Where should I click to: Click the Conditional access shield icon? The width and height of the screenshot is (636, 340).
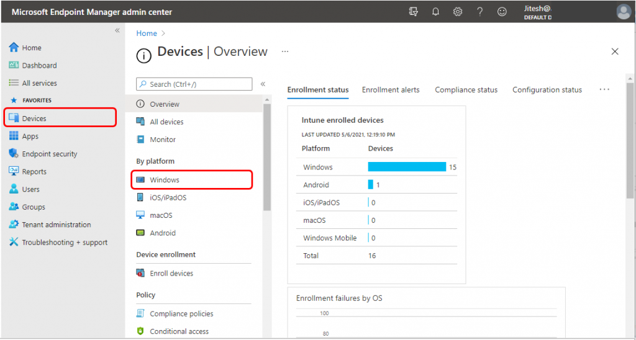tap(140, 331)
